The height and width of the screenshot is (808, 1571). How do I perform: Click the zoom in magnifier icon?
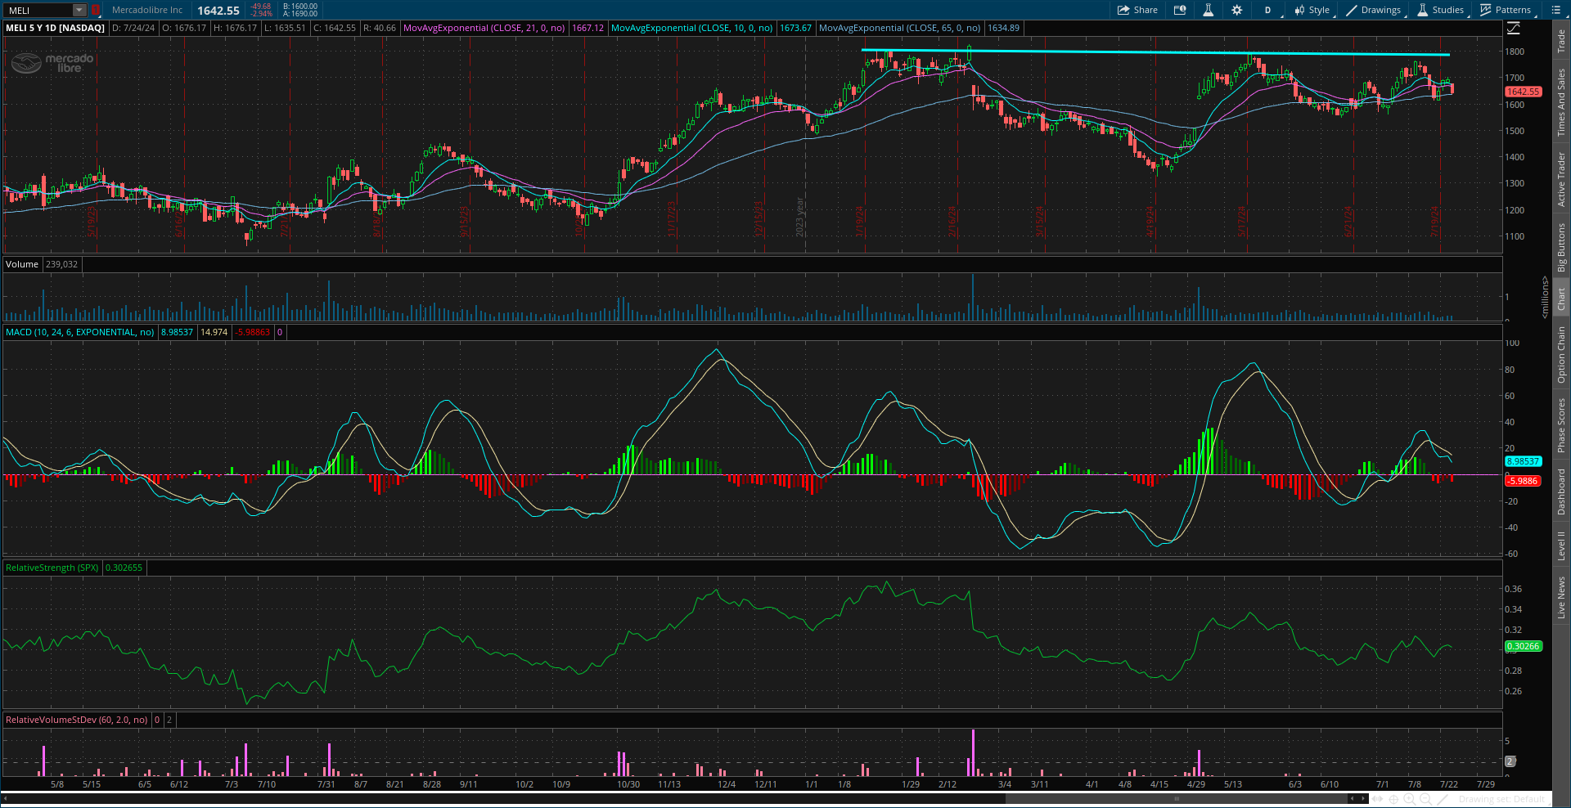point(1410,798)
